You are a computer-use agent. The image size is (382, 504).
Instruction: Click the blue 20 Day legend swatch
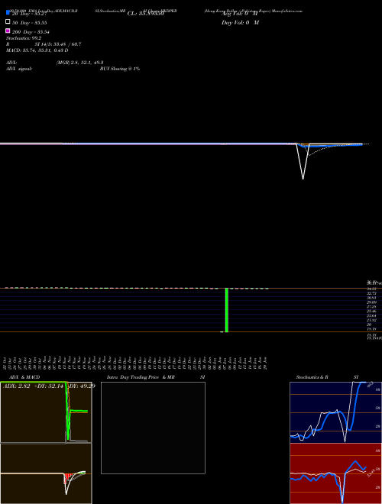tap(8, 13)
